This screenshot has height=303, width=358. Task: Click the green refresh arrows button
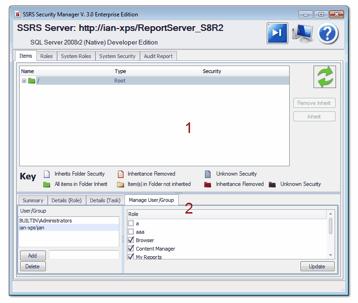click(324, 77)
